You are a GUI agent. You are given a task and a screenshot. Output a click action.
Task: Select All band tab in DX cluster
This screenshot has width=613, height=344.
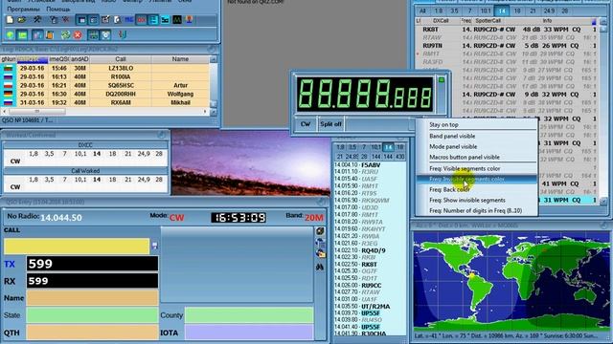tap(422, 11)
